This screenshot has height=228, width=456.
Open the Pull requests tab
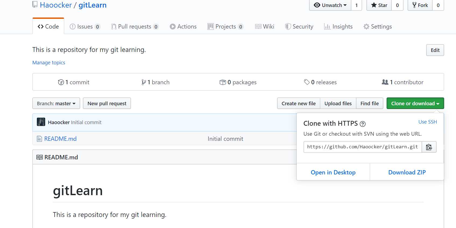pos(135,26)
